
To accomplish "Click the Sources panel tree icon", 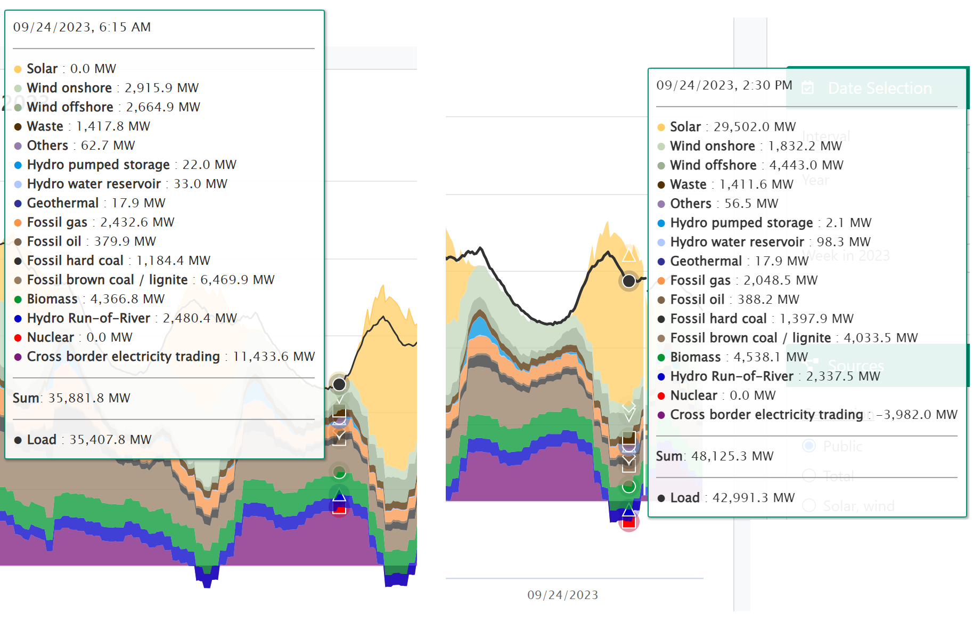I will 812,365.
